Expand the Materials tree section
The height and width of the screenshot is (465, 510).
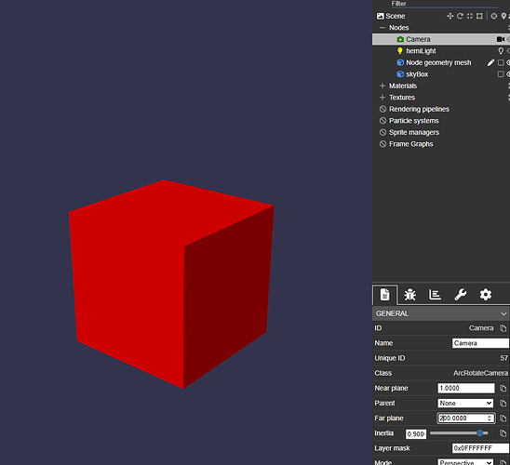pyautogui.click(x=382, y=86)
